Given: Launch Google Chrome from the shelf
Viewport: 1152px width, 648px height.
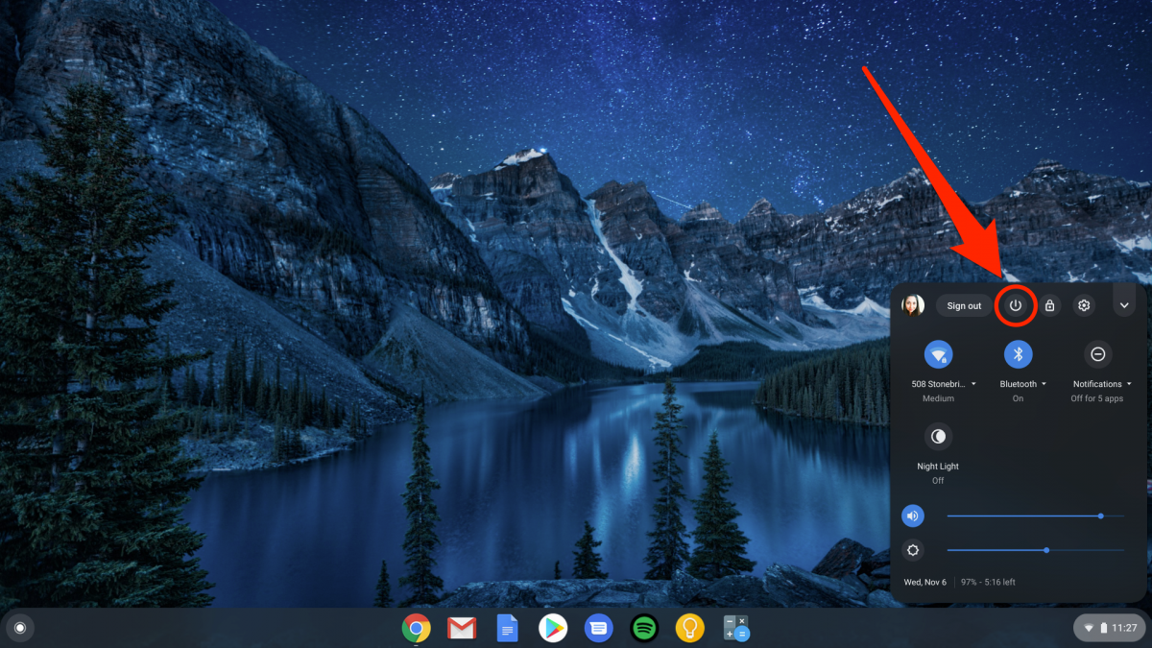Looking at the screenshot, I should (x=416, y=629).
